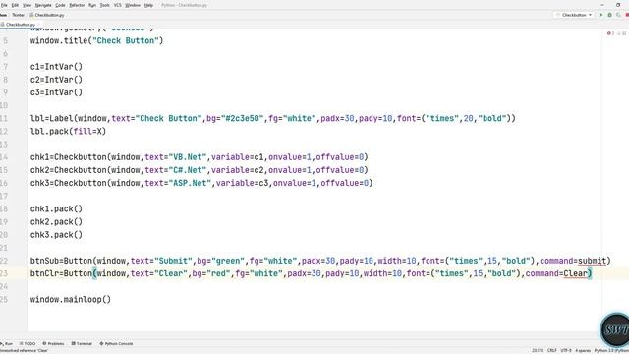This screenshot has height=354, width=629.
Task: Click the "#2c3e50" color string on line 11
Action: 242,118
